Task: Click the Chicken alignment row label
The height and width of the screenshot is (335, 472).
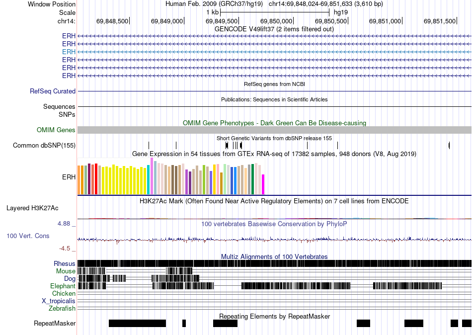Action: tap(64, 293)
